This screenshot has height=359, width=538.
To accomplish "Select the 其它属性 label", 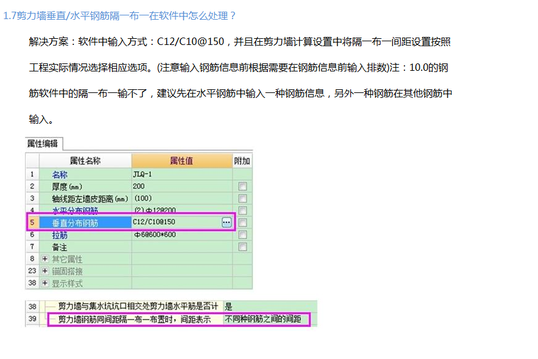I will (67, 259).
